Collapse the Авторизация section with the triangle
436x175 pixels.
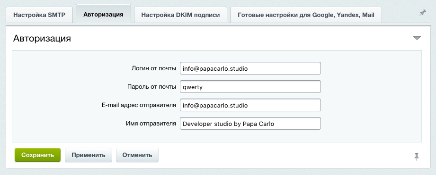tap(417, 38)
